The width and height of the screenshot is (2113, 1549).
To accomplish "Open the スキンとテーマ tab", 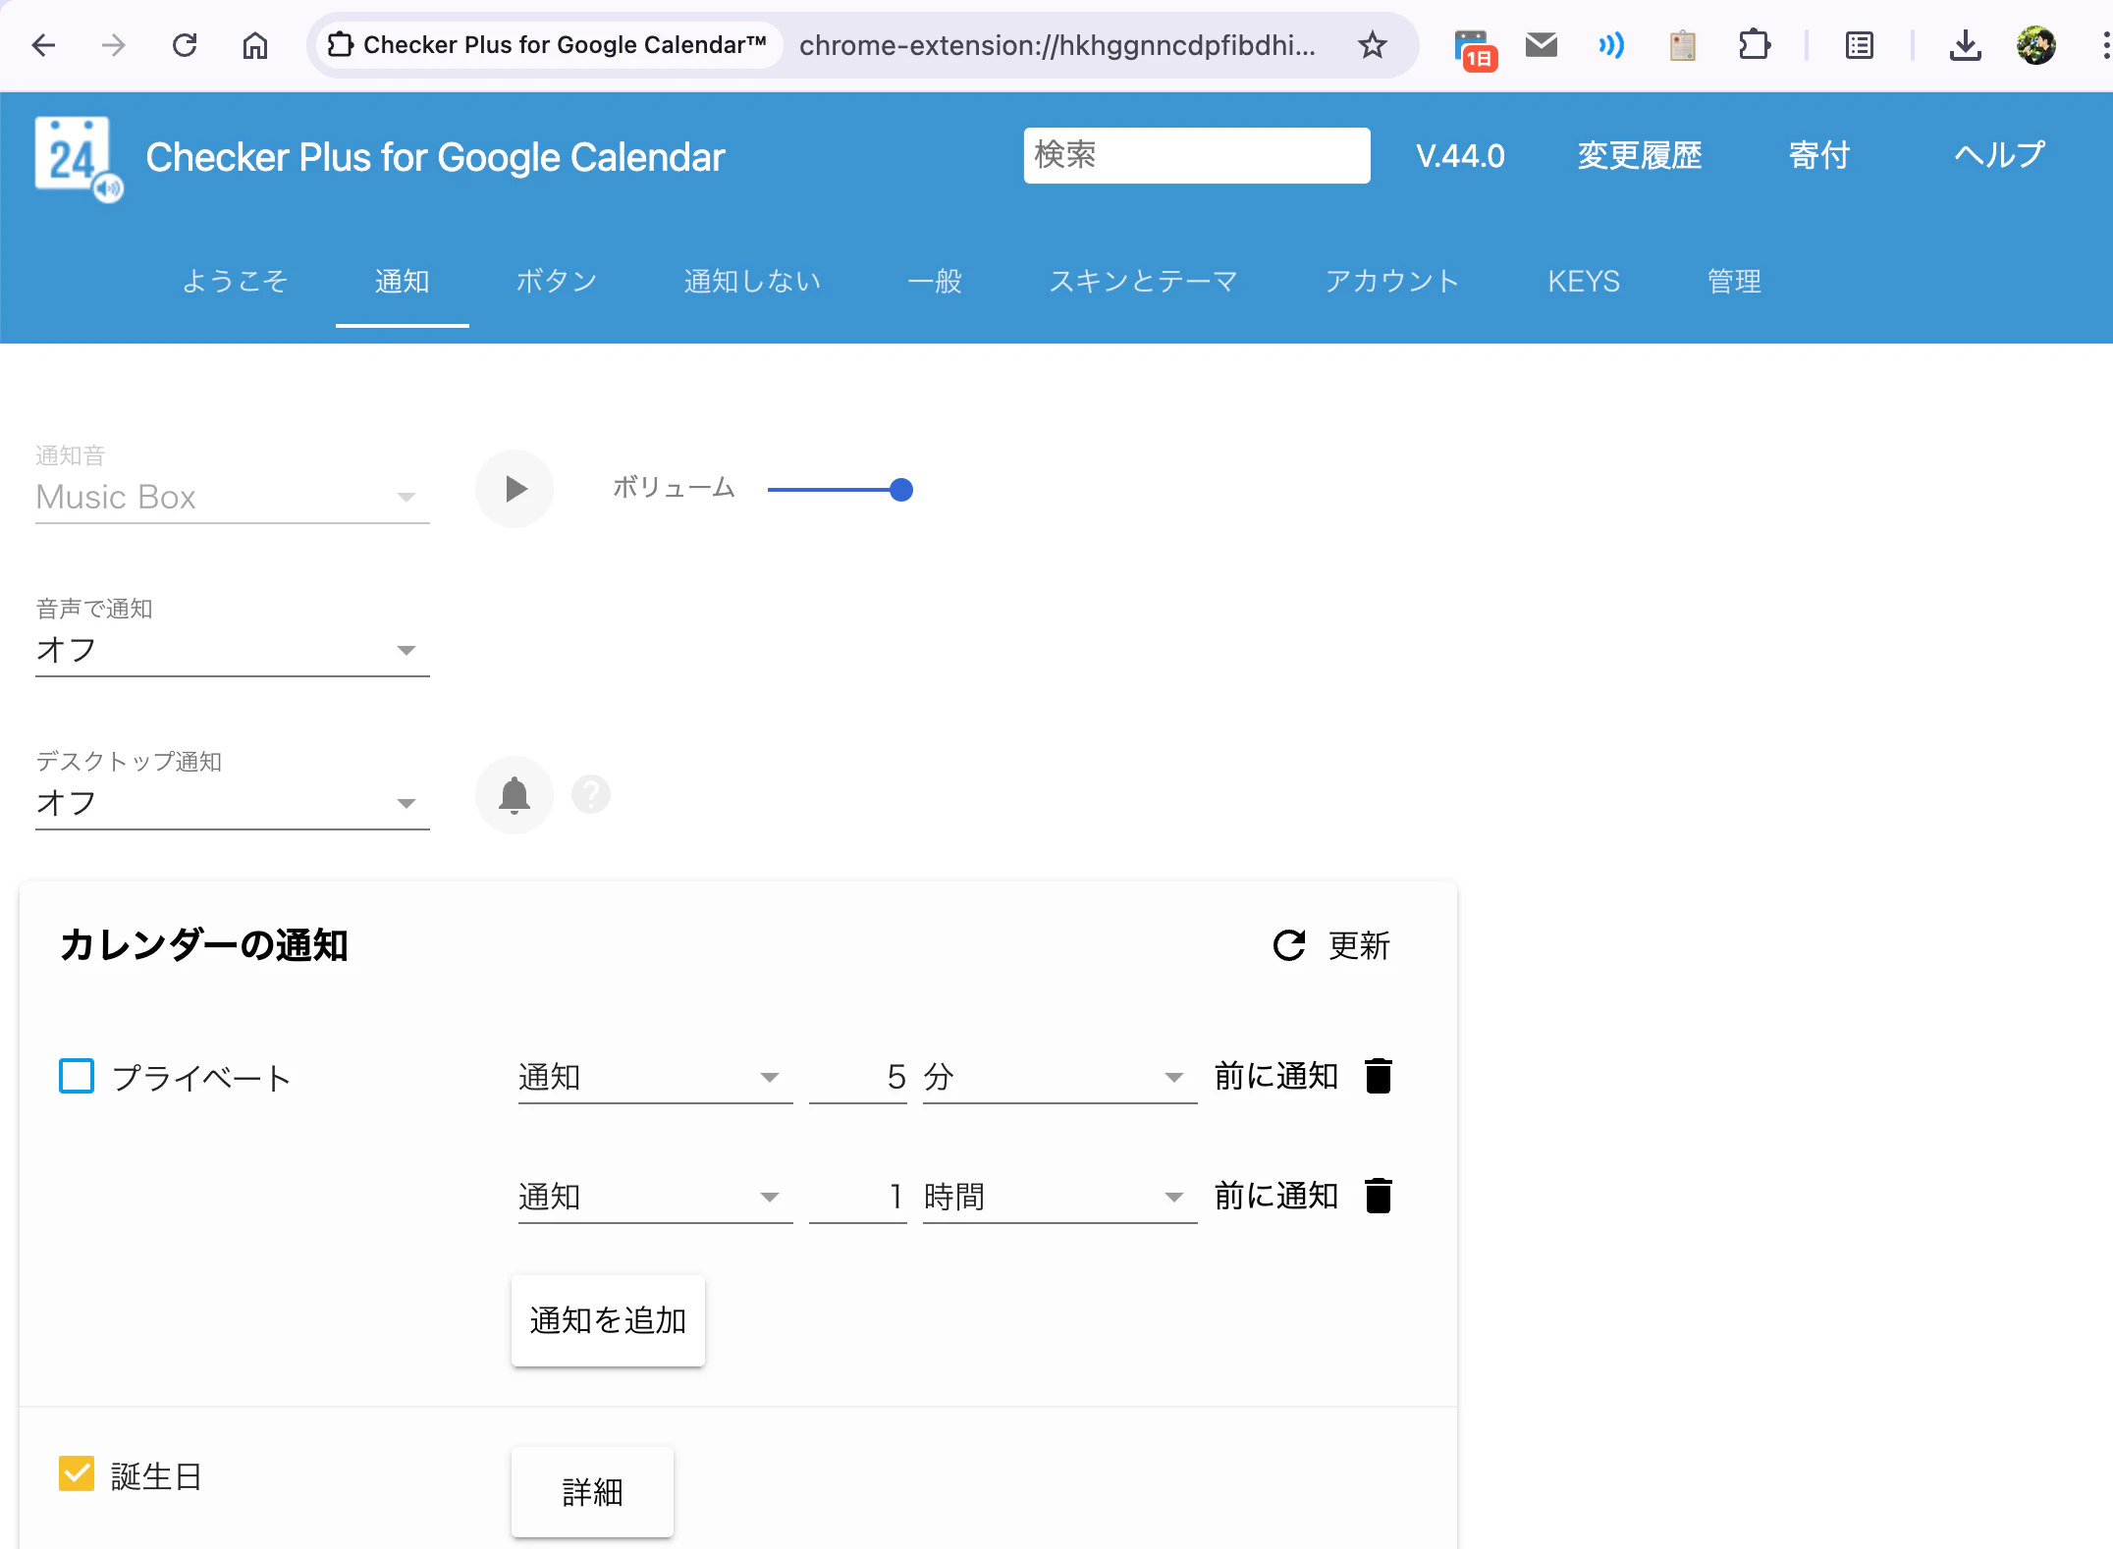I will coord(1144,282).
